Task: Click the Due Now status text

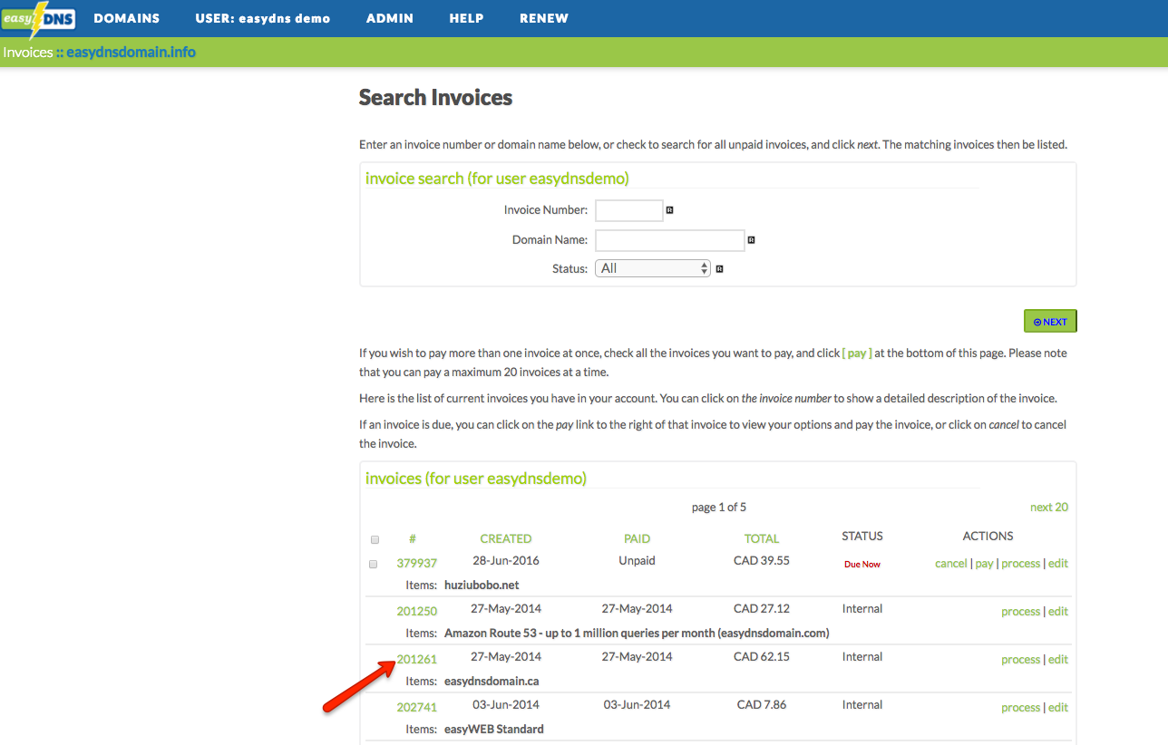Action: coord(862,564)
